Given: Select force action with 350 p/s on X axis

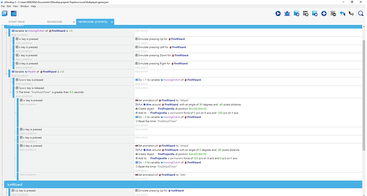Looking at the screenshot, I should point(186,158).
